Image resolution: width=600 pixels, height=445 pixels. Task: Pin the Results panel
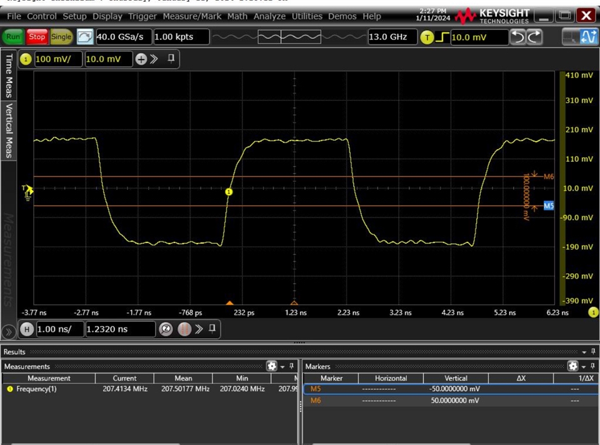[x=594, y=351]
